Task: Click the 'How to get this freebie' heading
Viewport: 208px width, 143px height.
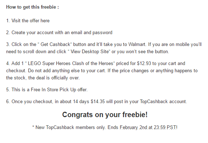Action: (33, 7)
